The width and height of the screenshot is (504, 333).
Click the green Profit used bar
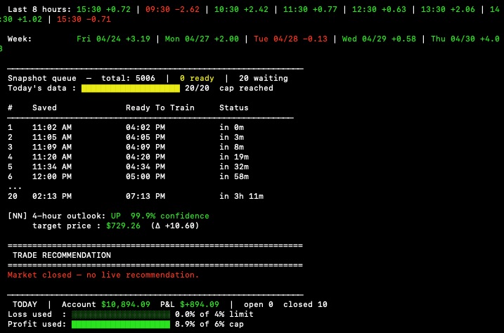tap(120, 325)
